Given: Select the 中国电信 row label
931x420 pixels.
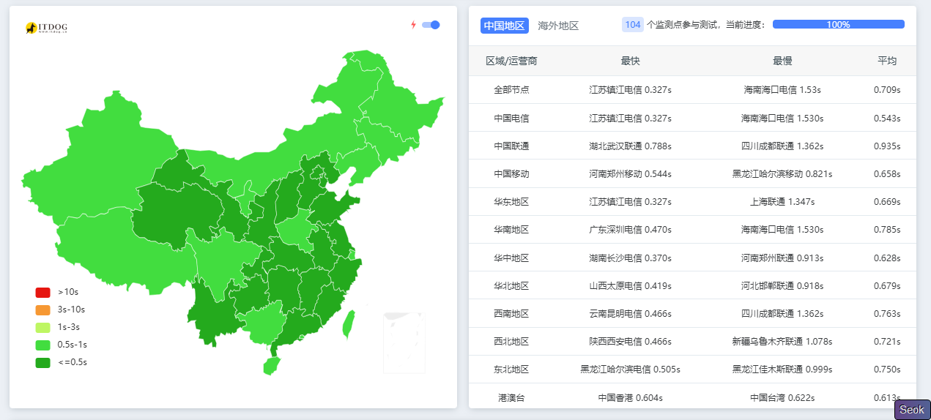Looking at the screenshot, I should [511, 118].
